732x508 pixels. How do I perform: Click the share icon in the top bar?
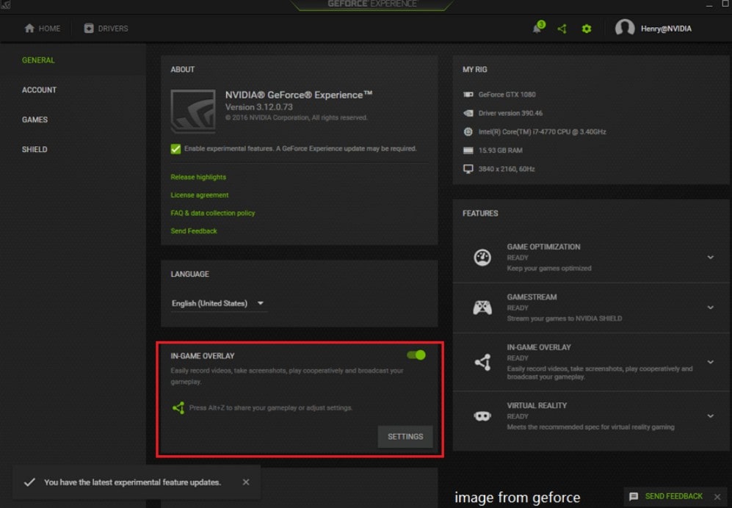562,28
